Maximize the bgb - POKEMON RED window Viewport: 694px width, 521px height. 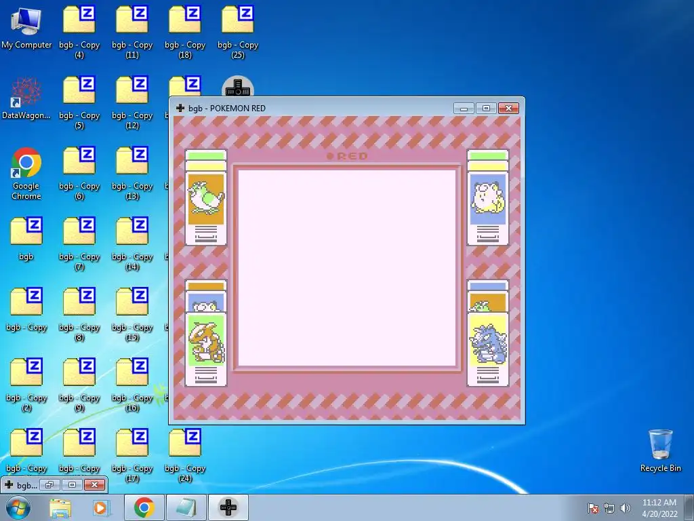(486, 108)
